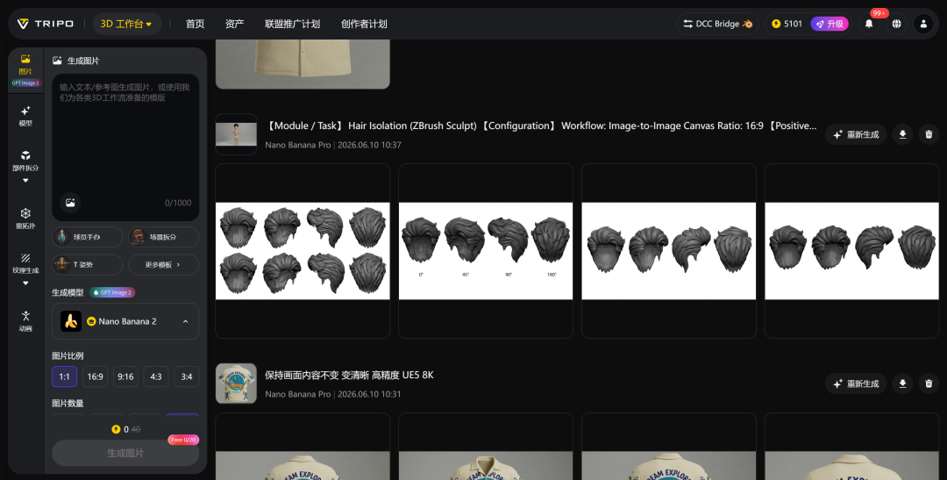Download the 保持画面内容不变 generation results
947x480 pixels.
[x=902, y=383]
